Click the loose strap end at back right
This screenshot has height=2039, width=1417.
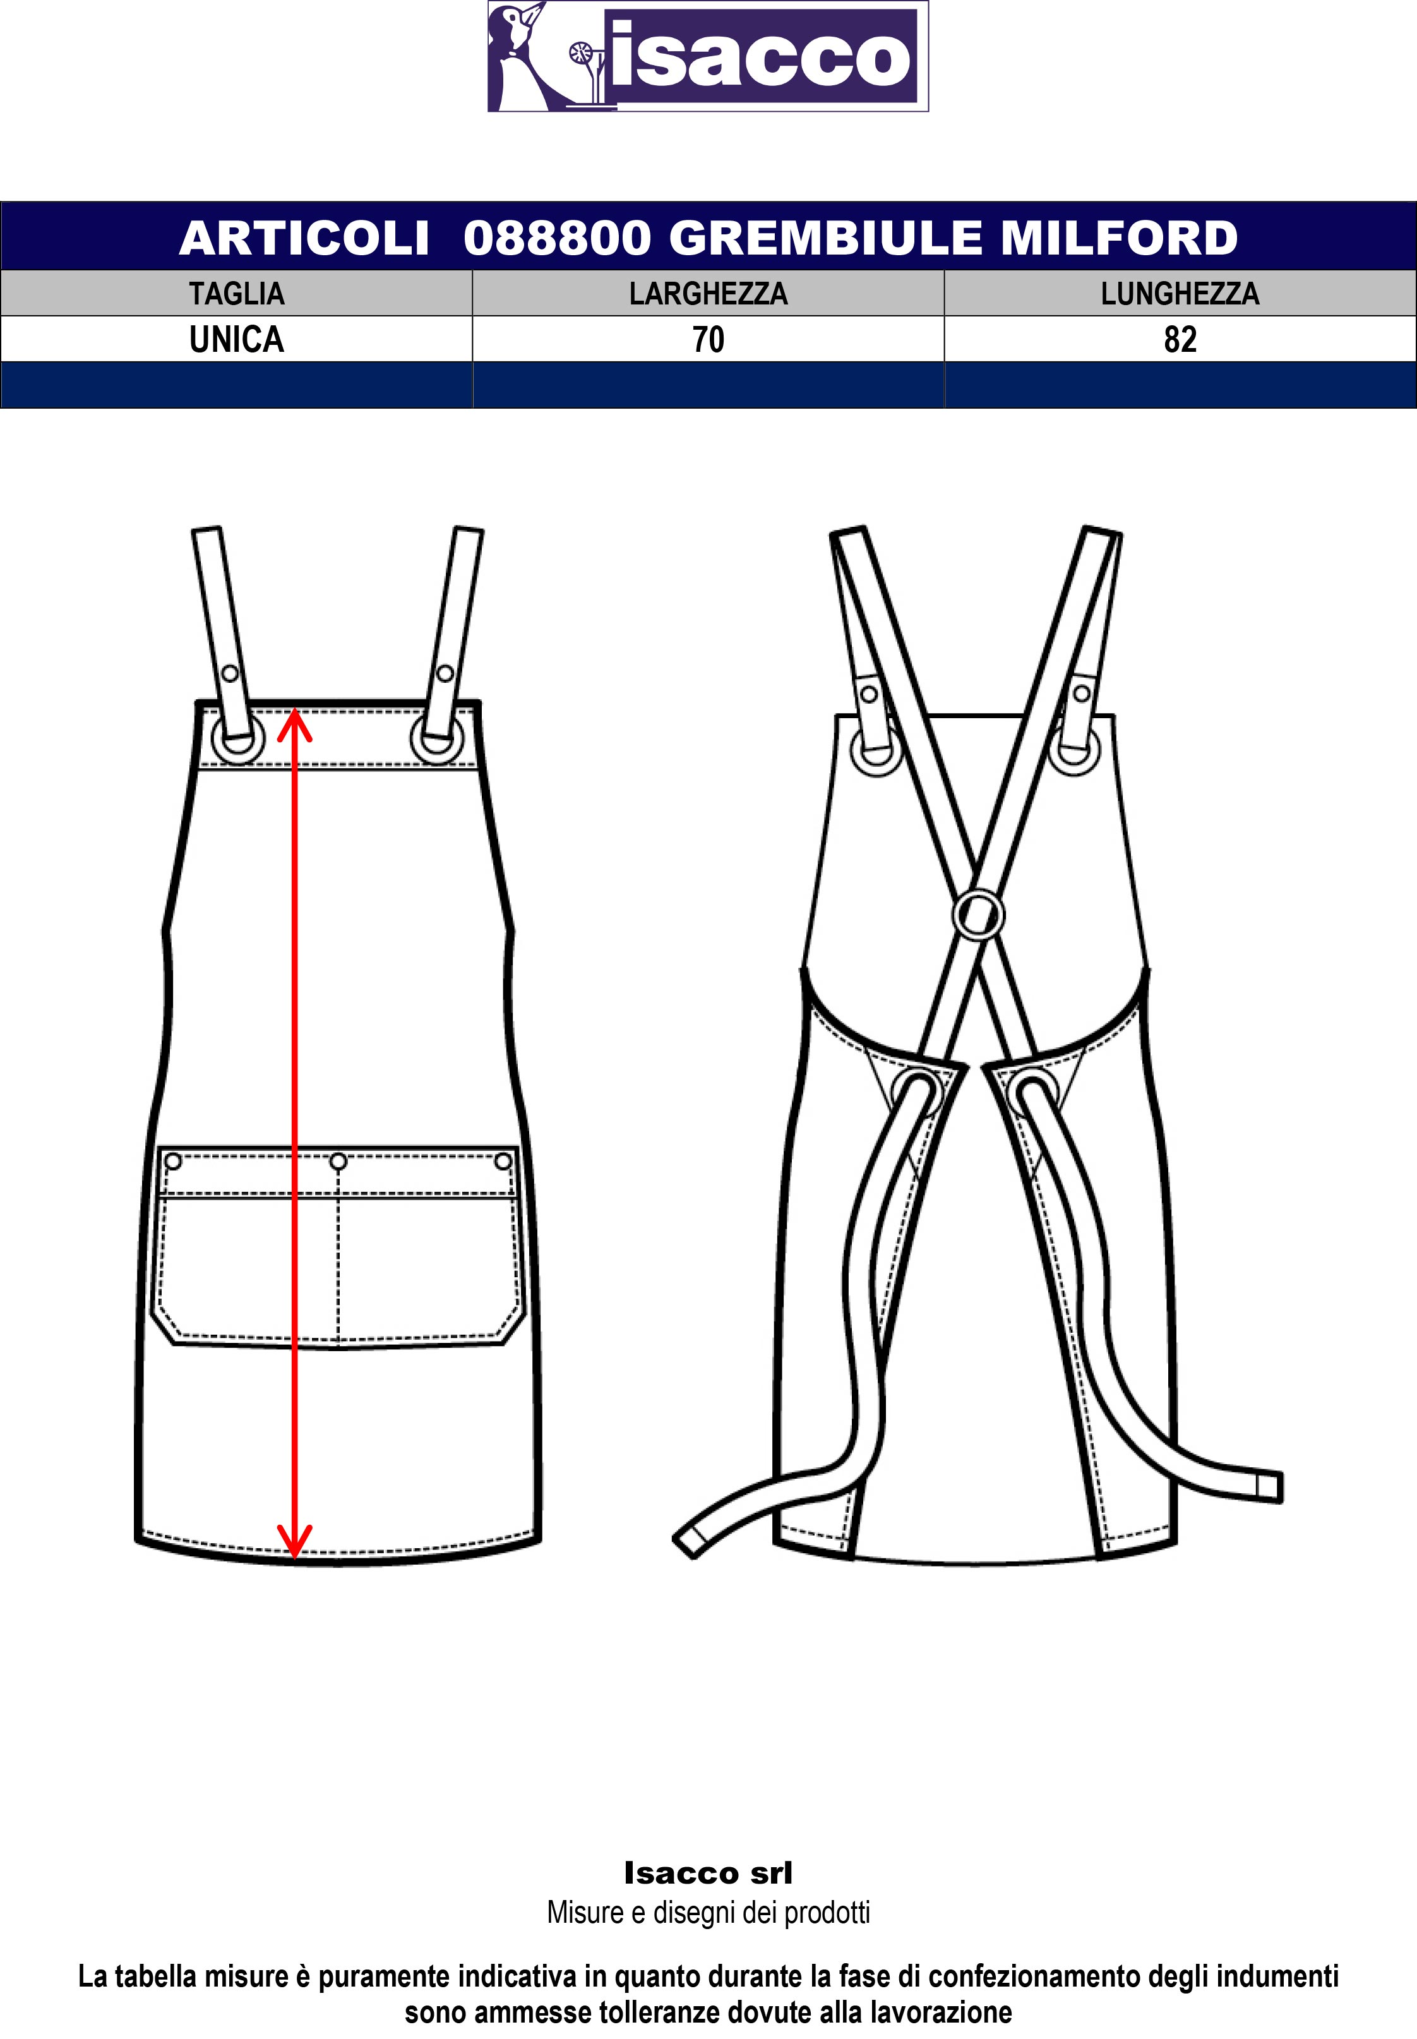coord(1270,1487)
